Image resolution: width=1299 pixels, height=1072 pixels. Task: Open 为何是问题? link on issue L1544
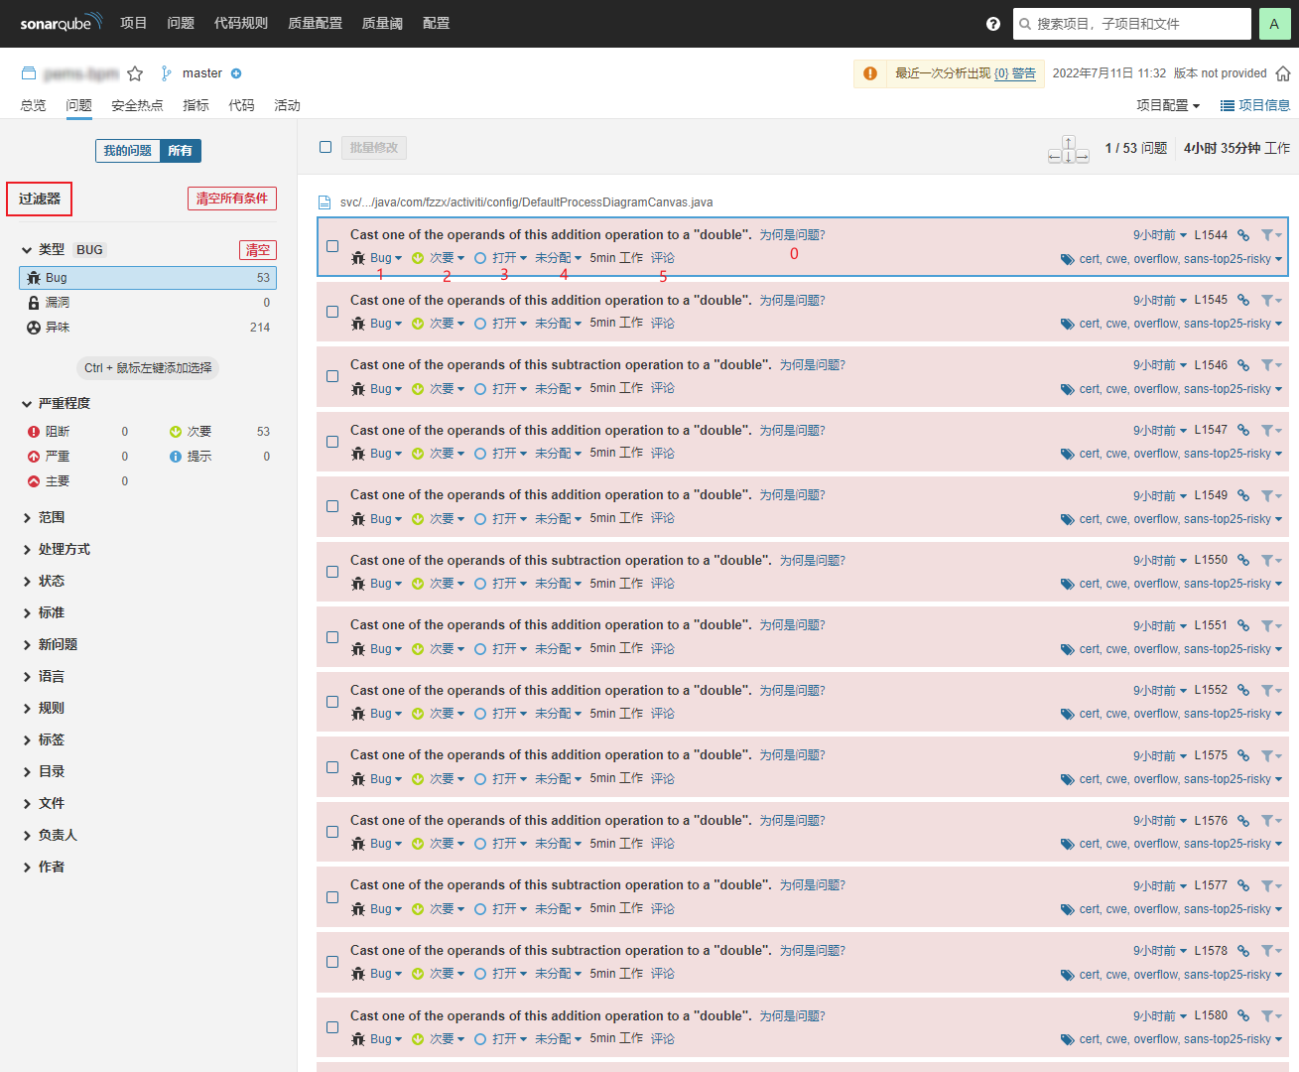tap(792, 235)
